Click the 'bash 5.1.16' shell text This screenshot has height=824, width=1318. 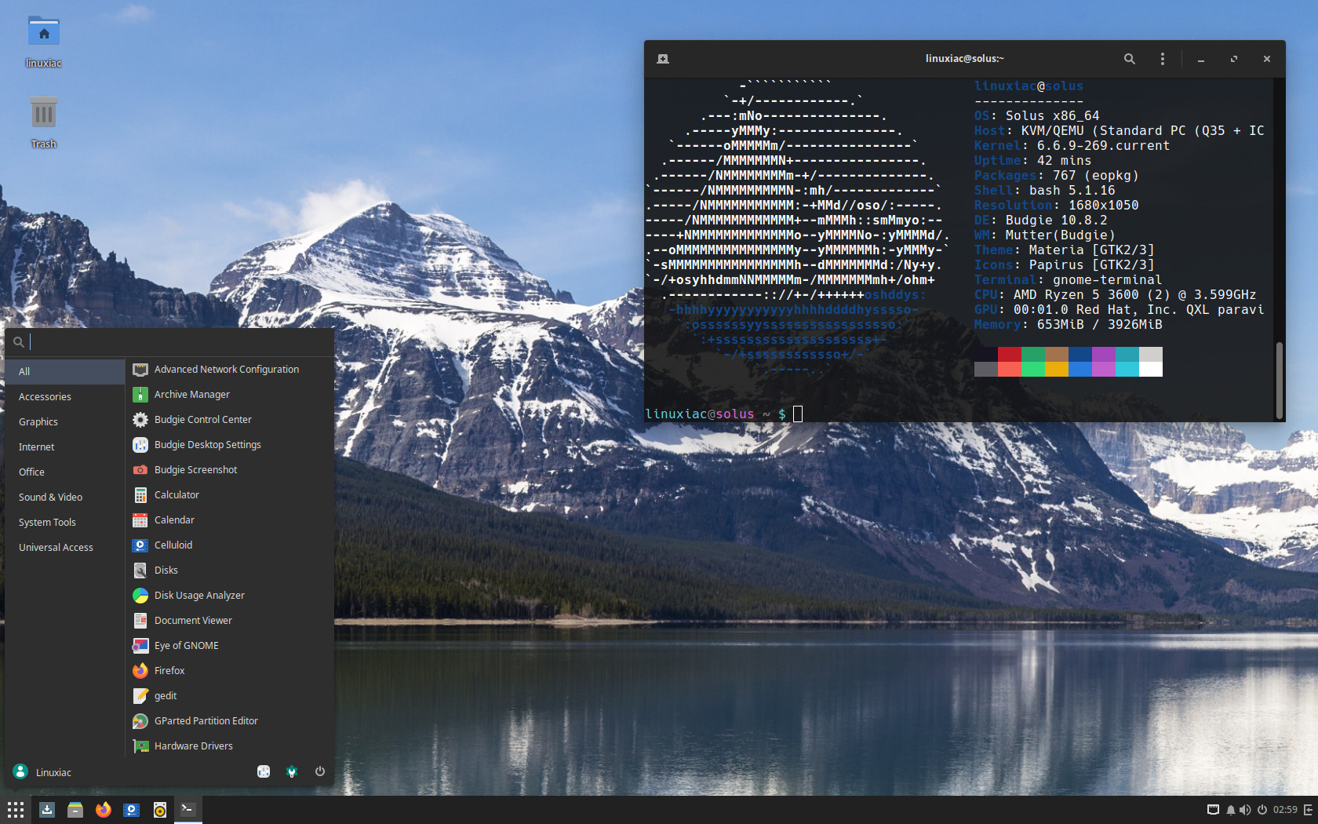point(1072,191)
